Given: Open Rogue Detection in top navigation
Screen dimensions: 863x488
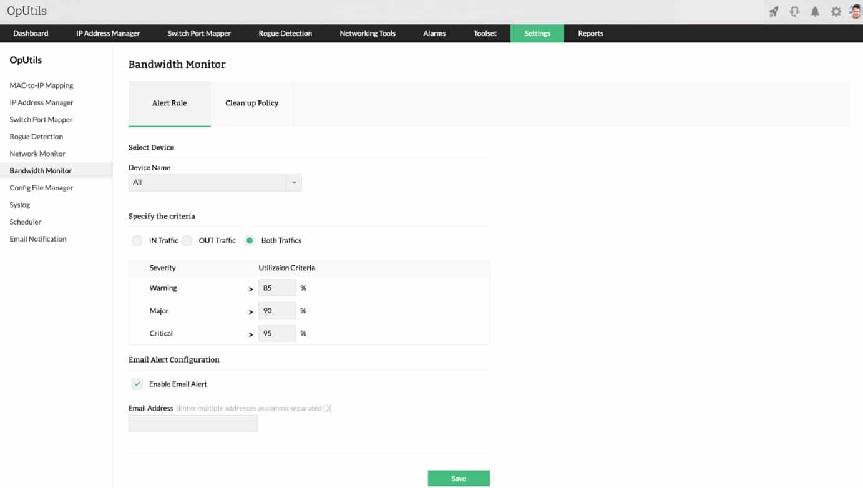Looking at the screenshot, I should pyautogui.click(x=285, y=34).
